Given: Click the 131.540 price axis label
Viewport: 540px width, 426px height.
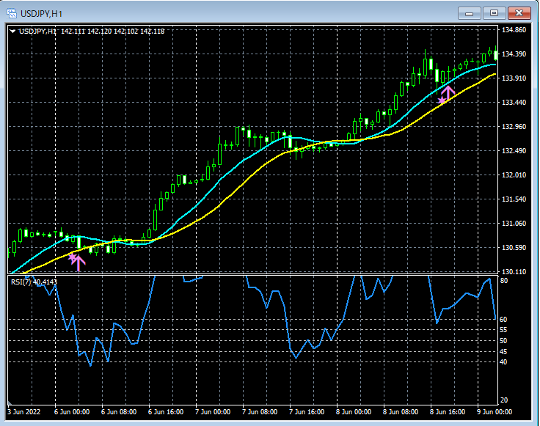Looking at the screenshot, I should [x=514, y=199].
